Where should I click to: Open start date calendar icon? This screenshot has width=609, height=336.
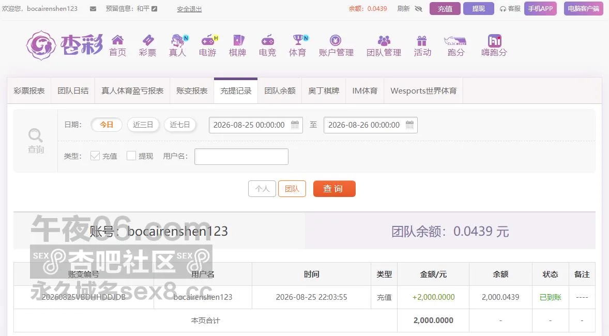[x=295, y=125]
